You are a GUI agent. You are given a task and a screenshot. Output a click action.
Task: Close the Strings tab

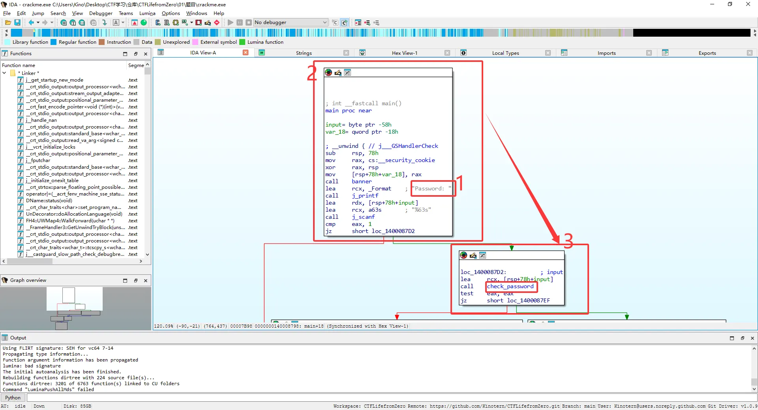346,53
